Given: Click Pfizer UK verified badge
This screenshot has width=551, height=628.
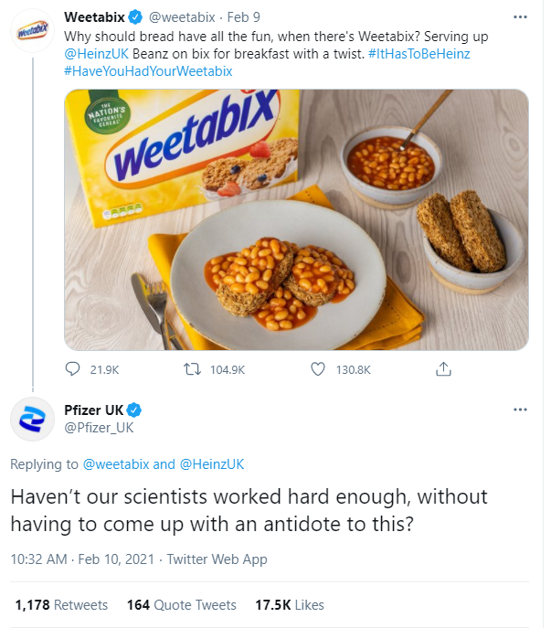Looking at the screenshot, I should 133,409.
